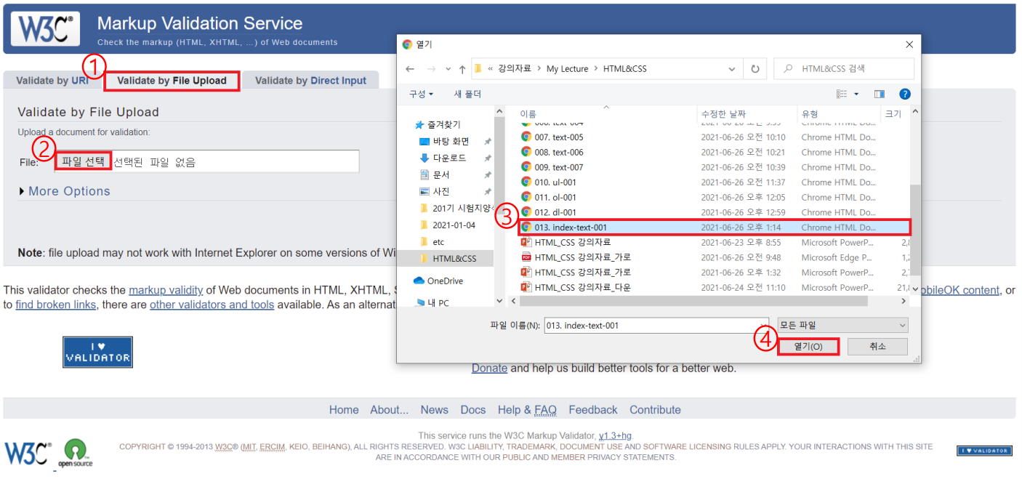The width and height of the screenshot is (1022, 495).
Task: Open the view options dropdown arrow
Action: (856, 94)
